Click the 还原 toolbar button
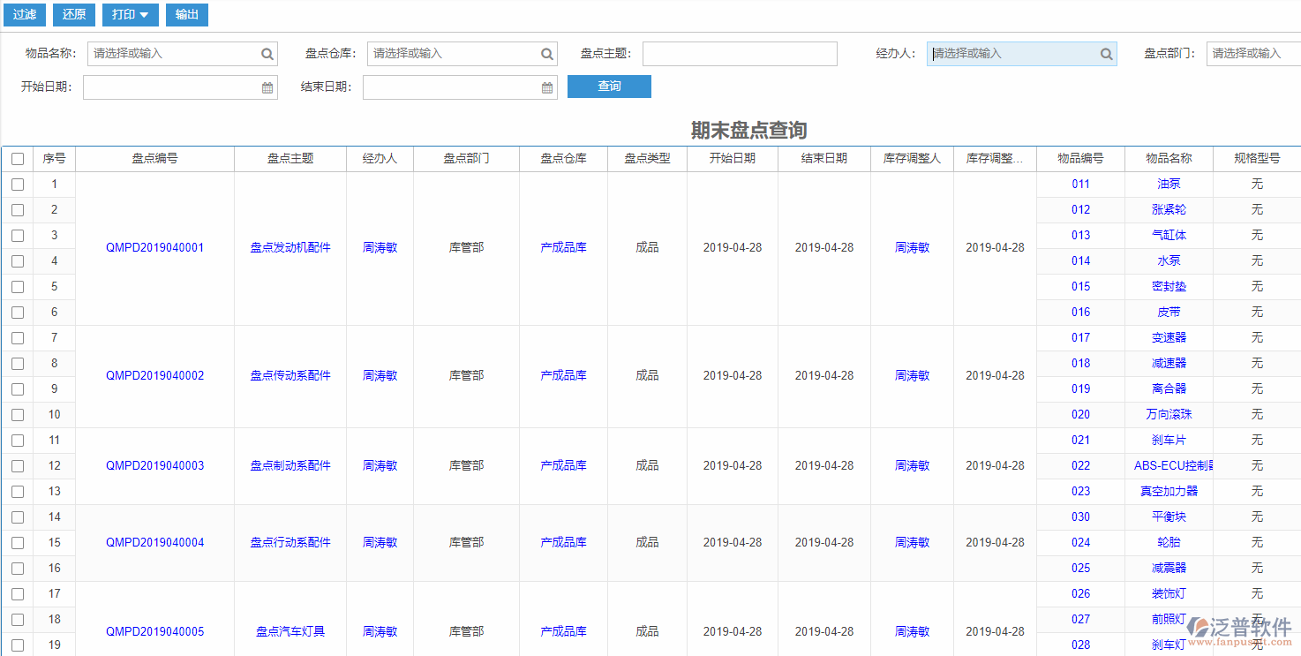This screenshot has height=656, width=1301. click(74, 14)
